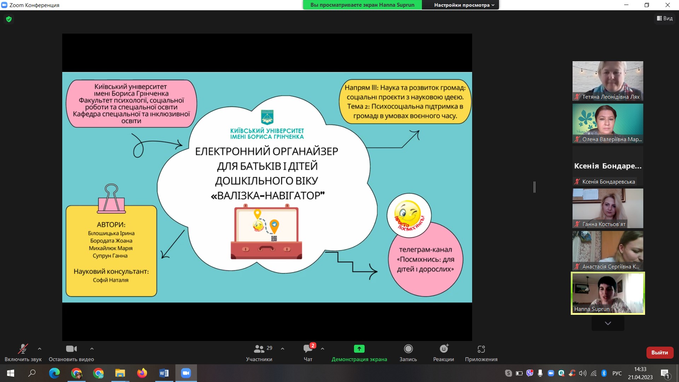Unmute microphone with Включить звук

tap(23, 349)
